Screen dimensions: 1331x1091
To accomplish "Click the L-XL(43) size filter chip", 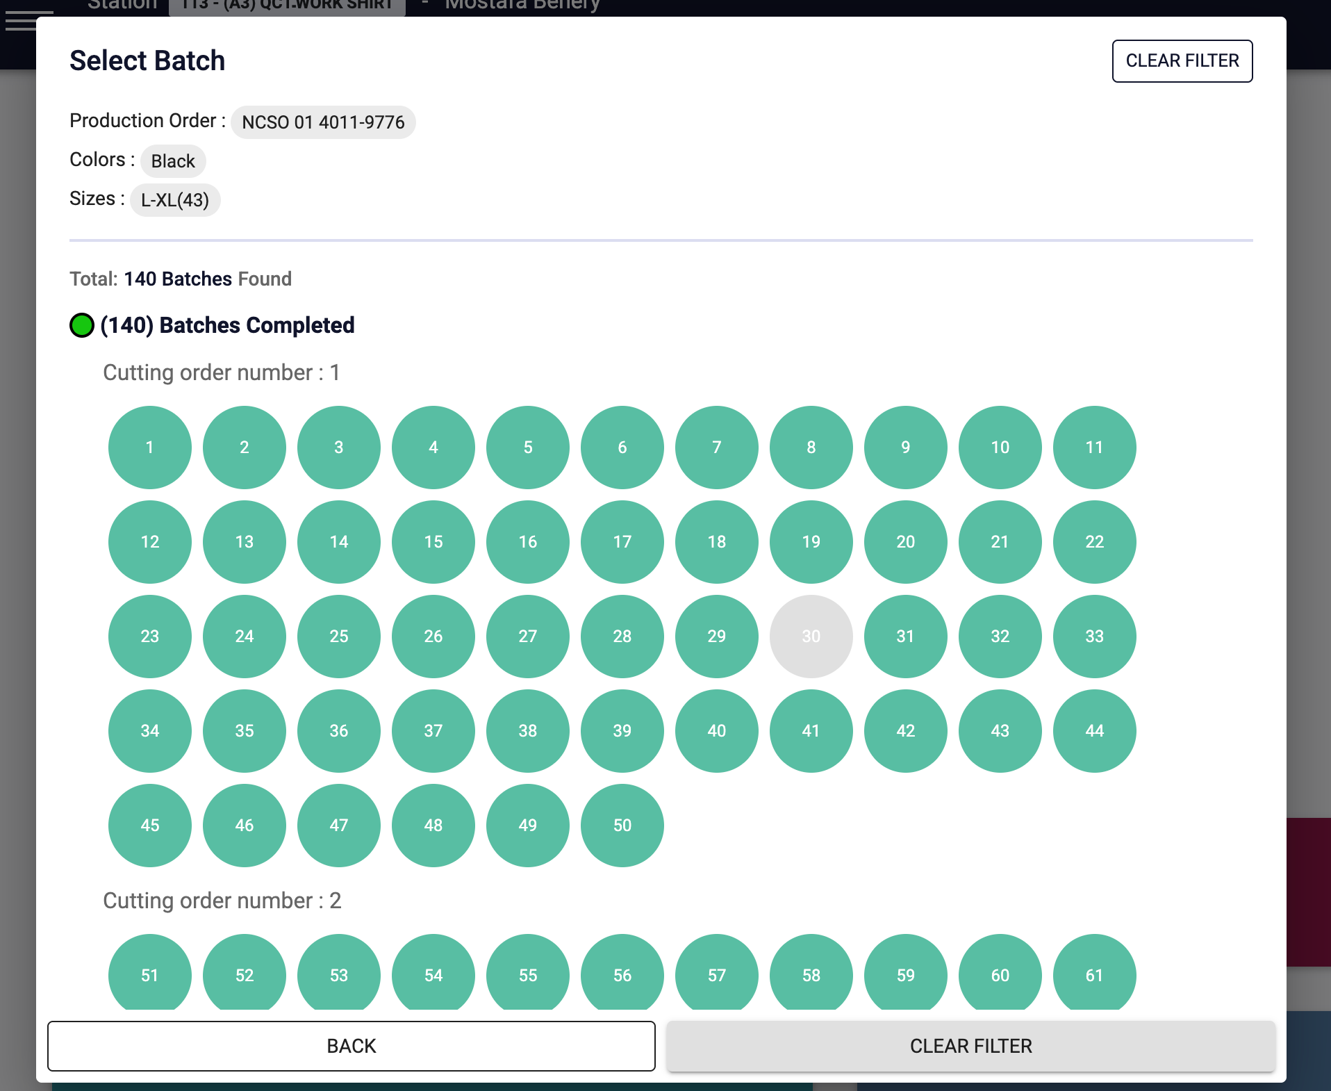I will coord(175,200).
